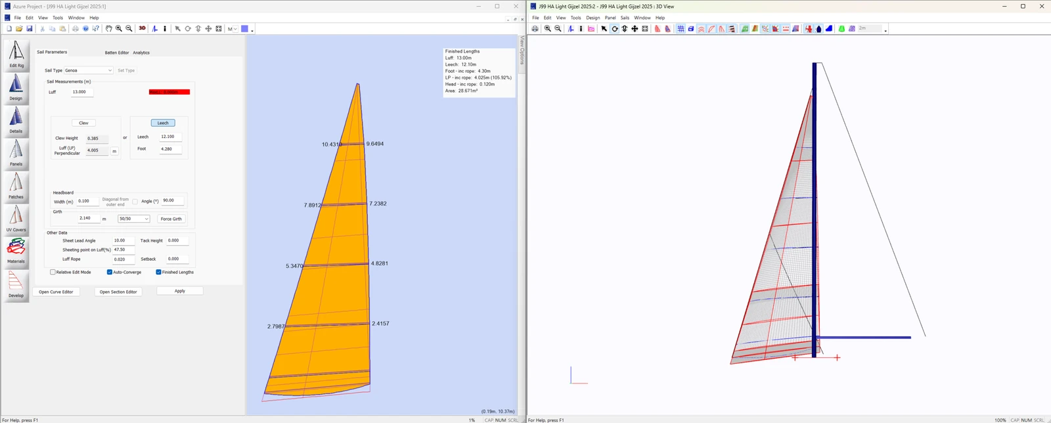The height and width of the screenshot is (423, 1051).
Task: Click the Sheet Lead Angle field
Action: pos(123,240)
